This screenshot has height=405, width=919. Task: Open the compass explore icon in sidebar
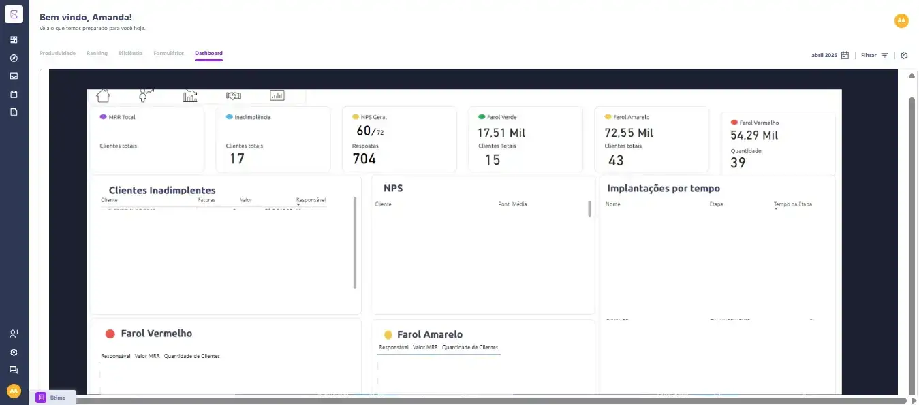click(x=14, y=58)
